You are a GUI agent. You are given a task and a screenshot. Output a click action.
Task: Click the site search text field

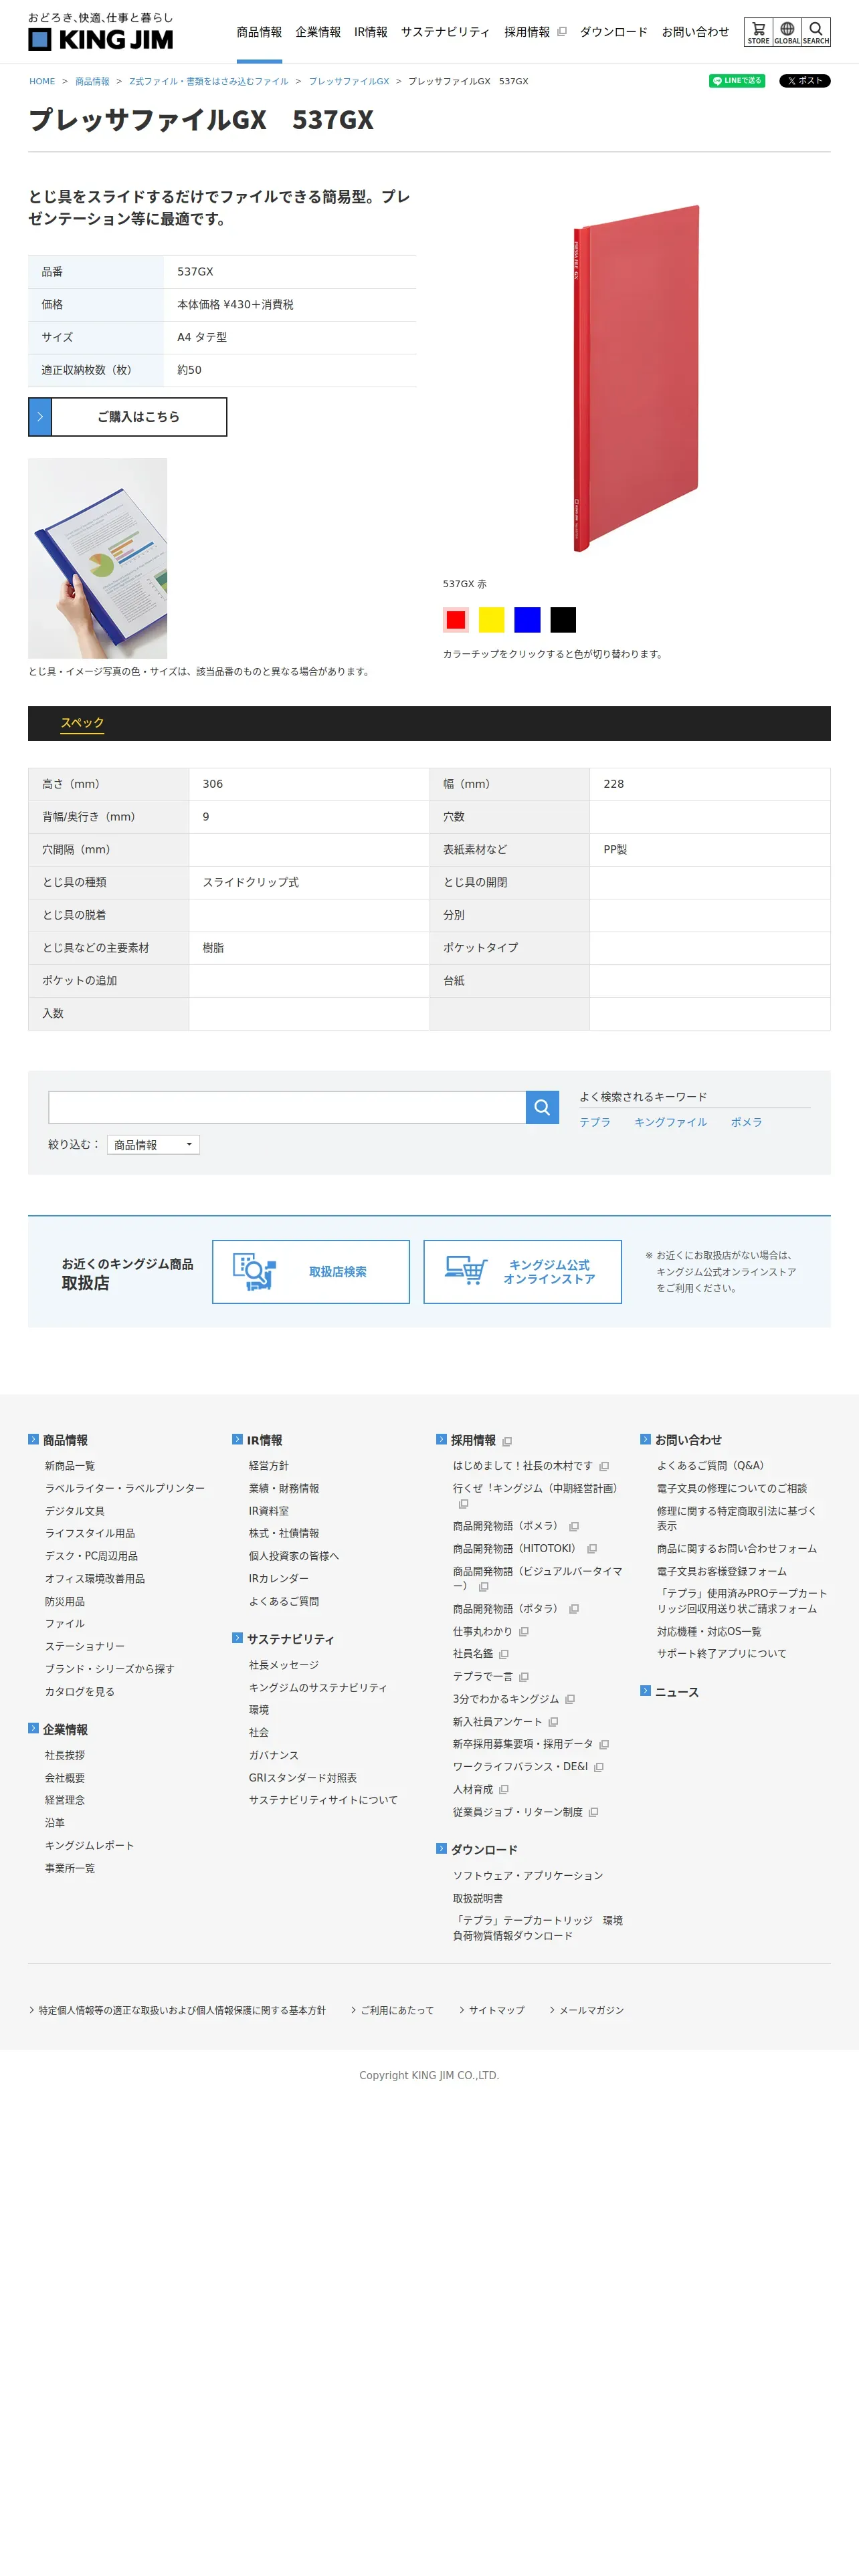point(287,1107)
